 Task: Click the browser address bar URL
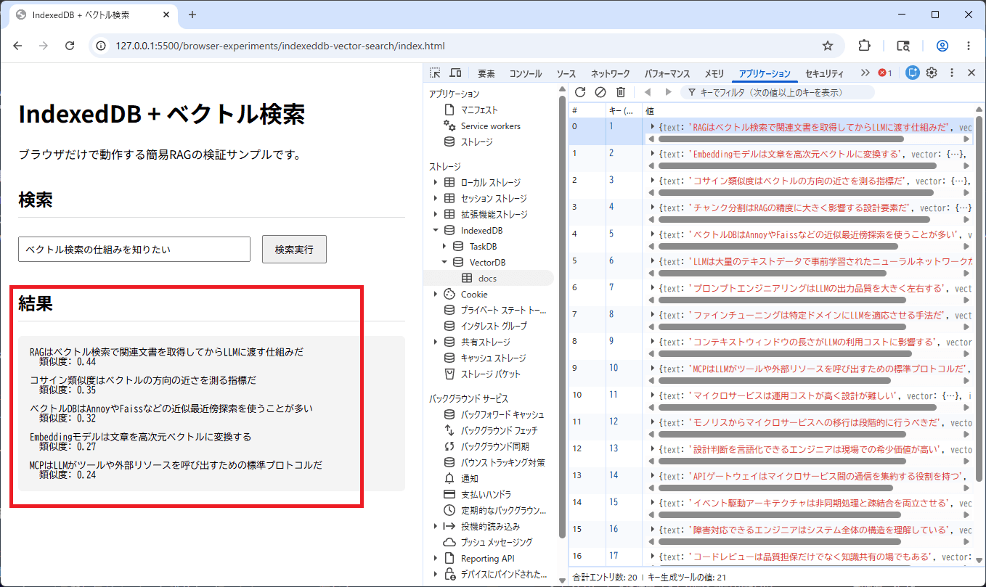(x=280, y=46)
